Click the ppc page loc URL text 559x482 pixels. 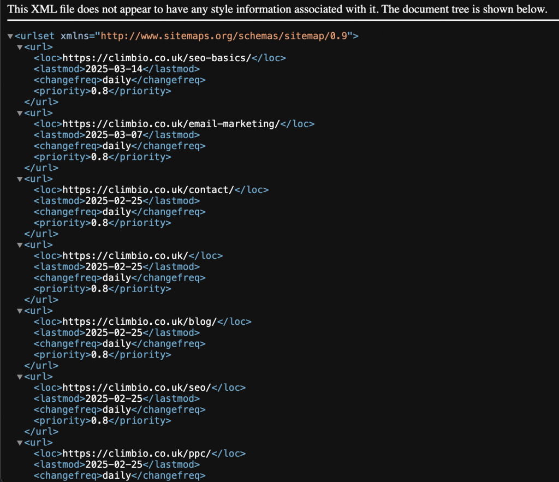(136, 454)
